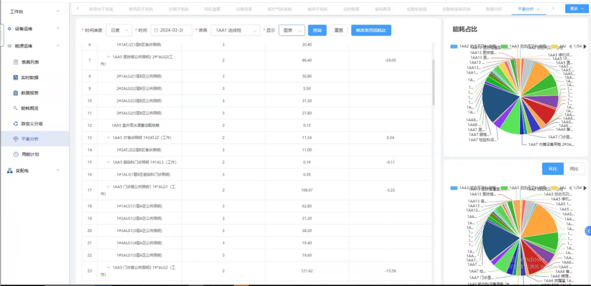
Task: Switch to 数据分析 tab
Action: (x=494, y=9)
